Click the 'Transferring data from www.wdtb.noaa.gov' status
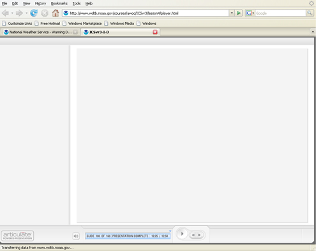The image size is (316, 251). tap(38, 248)
